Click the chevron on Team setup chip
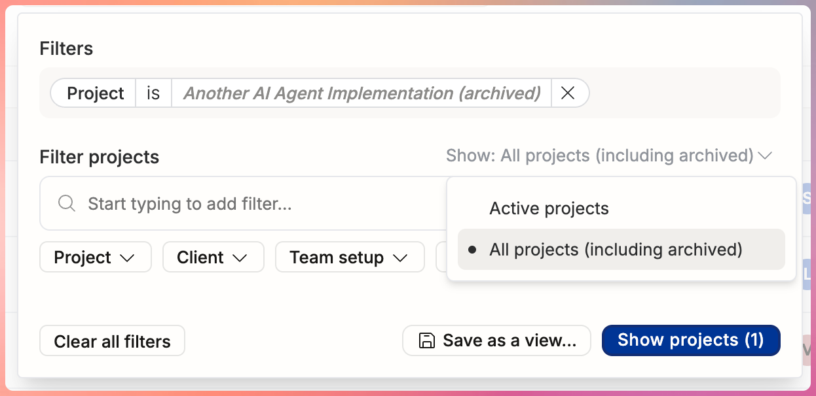 tap(400, 258)
